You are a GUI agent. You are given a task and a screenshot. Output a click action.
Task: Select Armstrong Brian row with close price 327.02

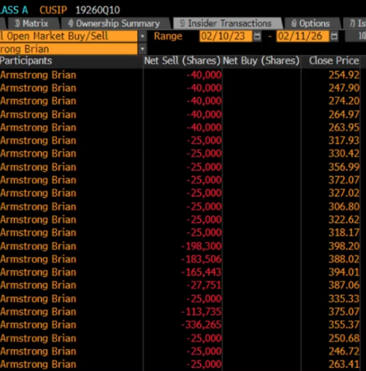[x=180, y=193]
